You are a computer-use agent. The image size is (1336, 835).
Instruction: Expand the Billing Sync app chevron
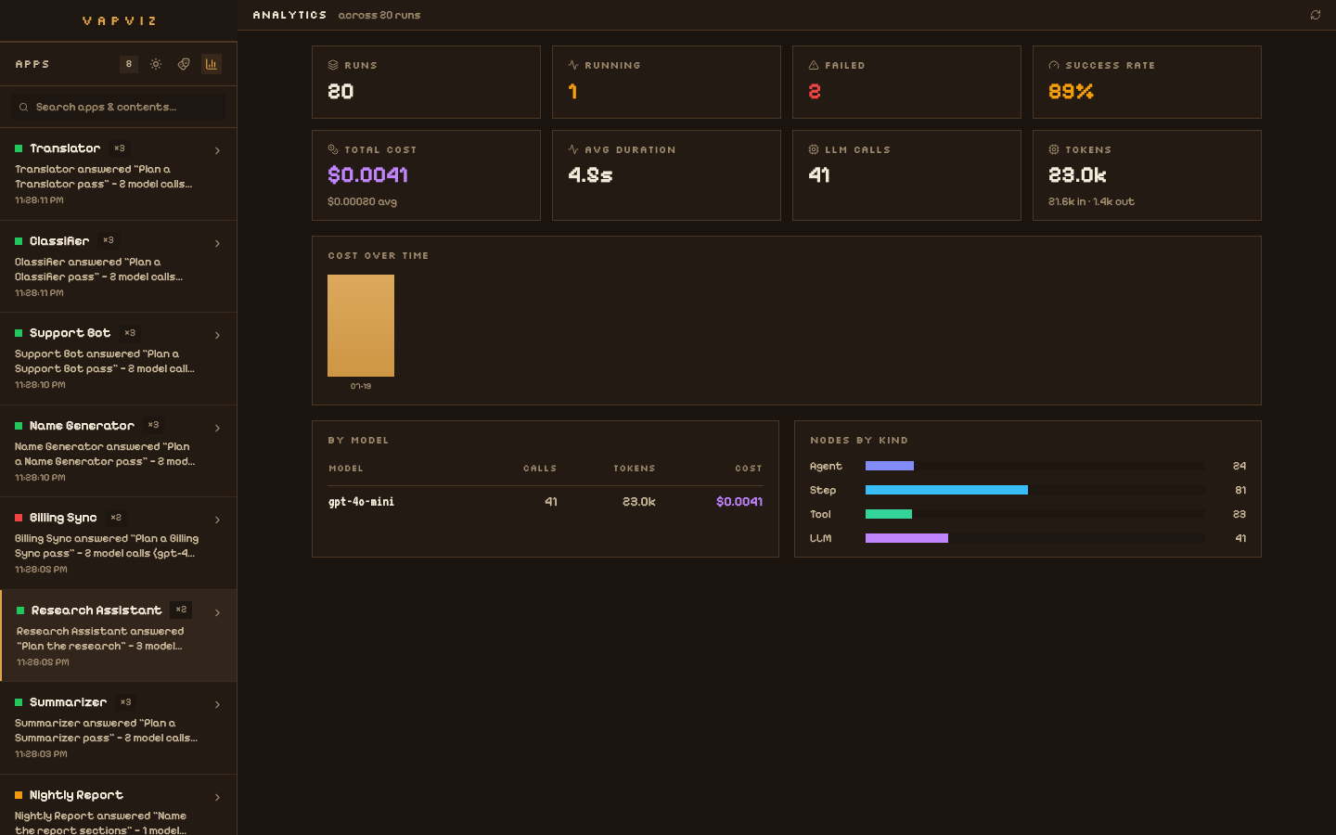pyautogui.click(x=217, y=520)
